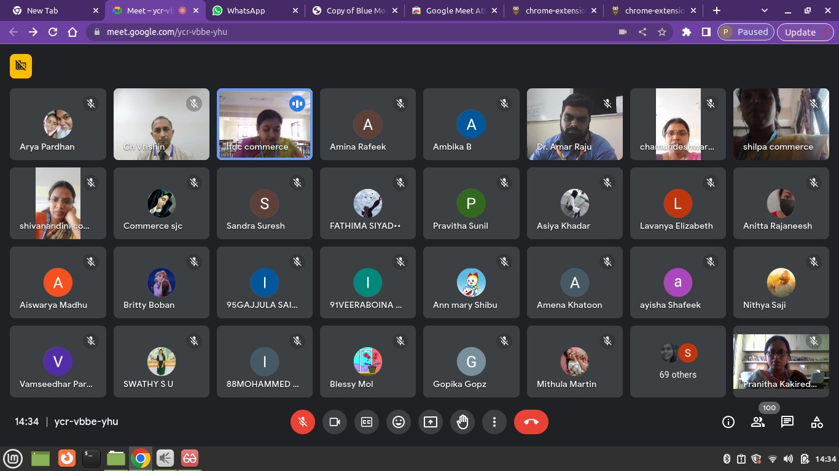The width and height of the screenshot is (839, 471).
Task: Open chat with everyone panel
Action: tap(787, 422)
